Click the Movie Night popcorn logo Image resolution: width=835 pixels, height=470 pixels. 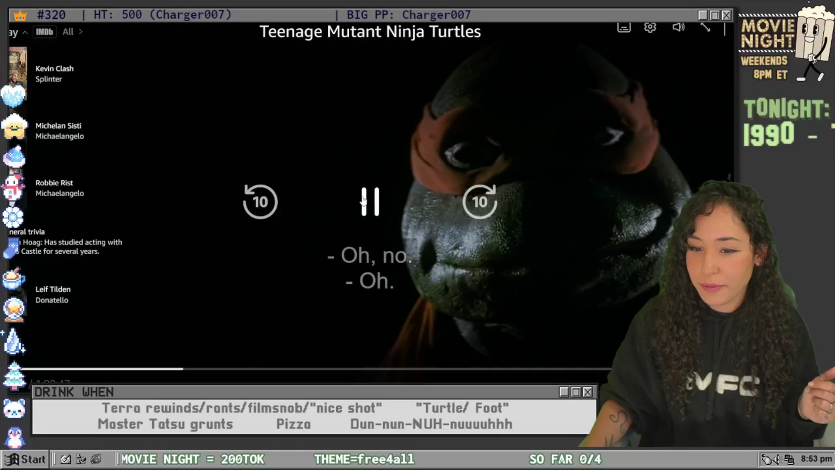click(x=786, y=42)
